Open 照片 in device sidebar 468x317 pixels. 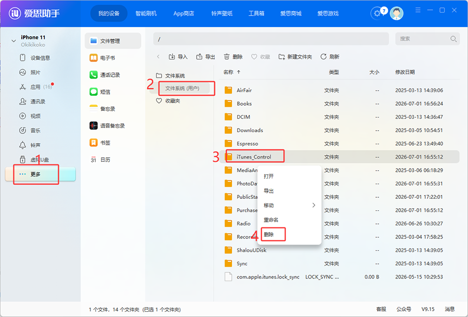click(x=30, y=72)
